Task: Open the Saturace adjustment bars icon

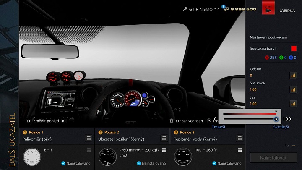Action: tap(293, 89)
